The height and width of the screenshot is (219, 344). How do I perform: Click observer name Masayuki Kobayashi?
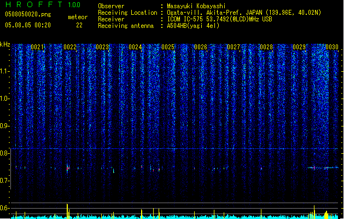click(196, 6)
